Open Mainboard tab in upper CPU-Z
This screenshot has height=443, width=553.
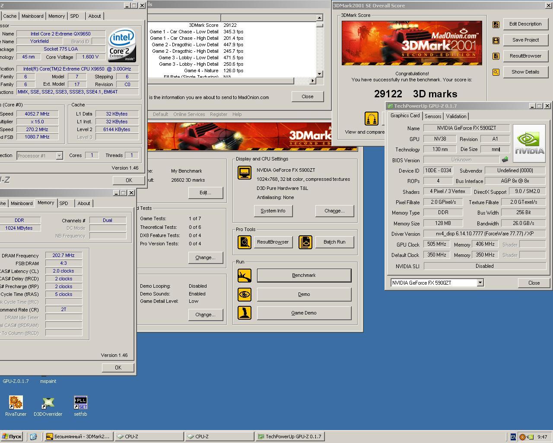(x=32, y=16)
